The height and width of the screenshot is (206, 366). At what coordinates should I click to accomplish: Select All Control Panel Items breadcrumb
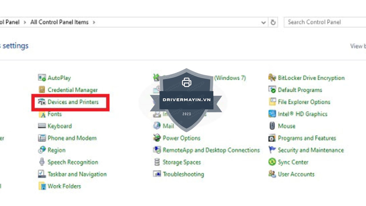[59, 22]
